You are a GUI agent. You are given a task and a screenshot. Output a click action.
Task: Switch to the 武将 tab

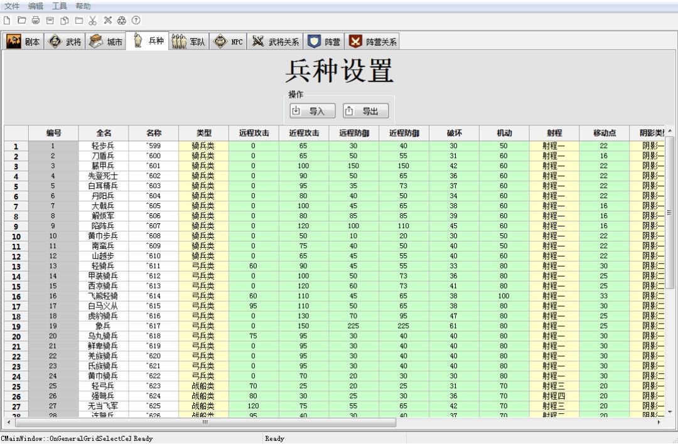click(x=65, y=42)
